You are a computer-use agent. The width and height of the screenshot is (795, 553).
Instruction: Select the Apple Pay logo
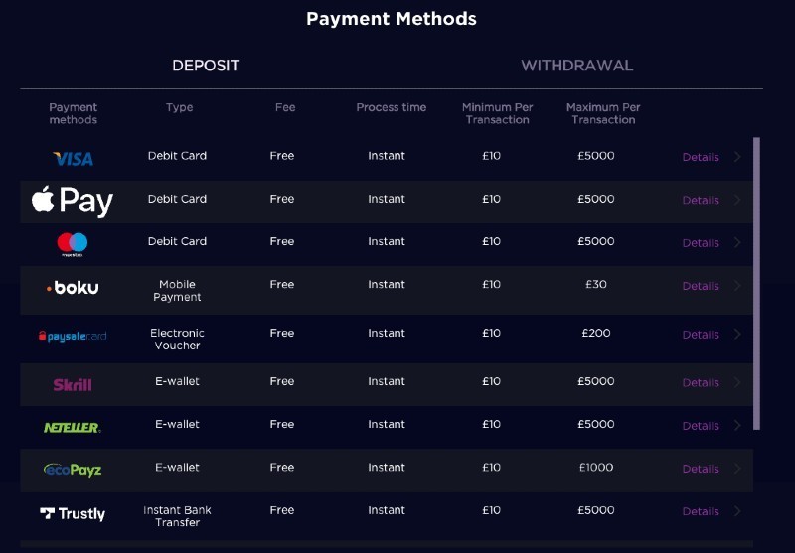(72, 202)
